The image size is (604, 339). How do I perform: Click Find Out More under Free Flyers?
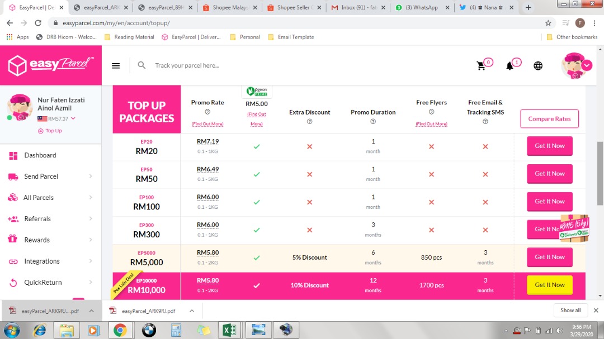click(431, 124)
